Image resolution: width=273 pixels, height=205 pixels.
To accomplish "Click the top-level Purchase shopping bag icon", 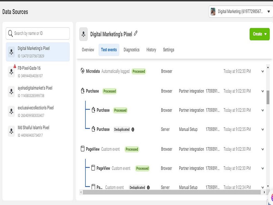I will pyautogui.click(x=83, y=91).
